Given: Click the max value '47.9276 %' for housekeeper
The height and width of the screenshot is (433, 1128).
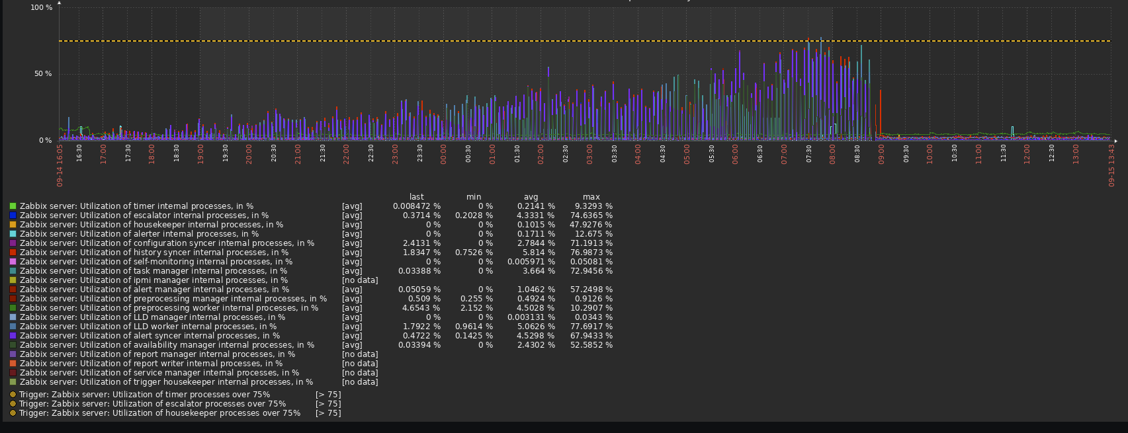Looking at the screenshot, I should coord(591,225).
